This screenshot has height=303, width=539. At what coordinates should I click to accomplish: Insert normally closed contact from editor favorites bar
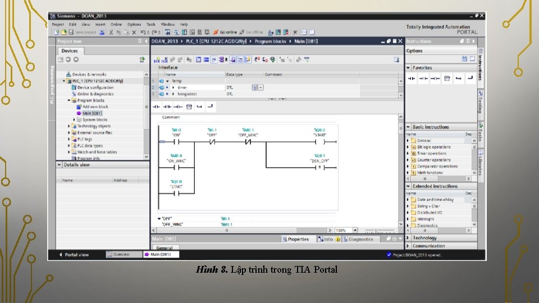coord(167,107)
